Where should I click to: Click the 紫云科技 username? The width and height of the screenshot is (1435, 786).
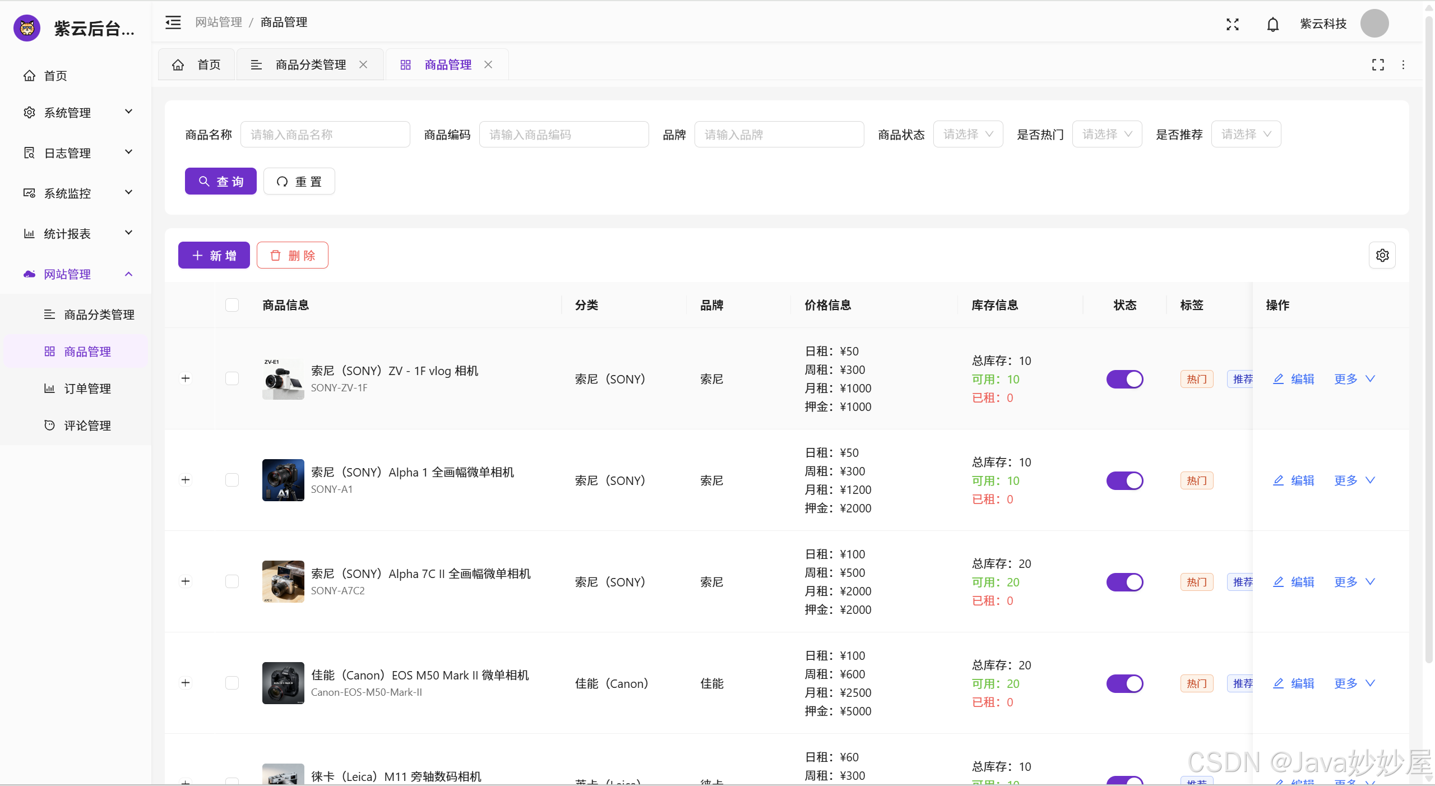(1323, 24)
